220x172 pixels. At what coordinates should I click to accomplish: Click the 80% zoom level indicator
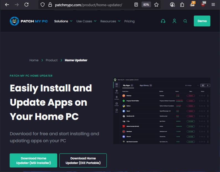pyautogui.click(x=146, y=5)
